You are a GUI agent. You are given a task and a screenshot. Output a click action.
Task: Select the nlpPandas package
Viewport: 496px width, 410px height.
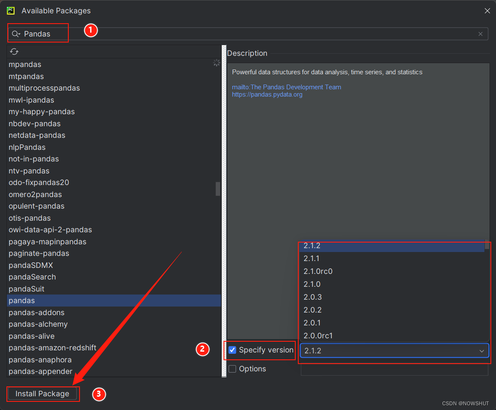tap(114, 147)
